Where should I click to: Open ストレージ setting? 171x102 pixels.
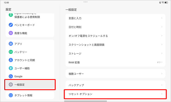point(115,54)
